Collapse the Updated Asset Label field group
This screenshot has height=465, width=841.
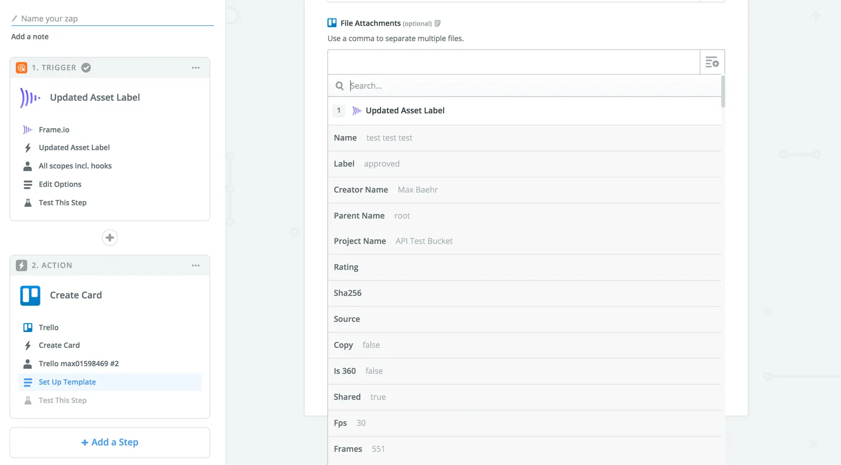click(x=525, y=111)
